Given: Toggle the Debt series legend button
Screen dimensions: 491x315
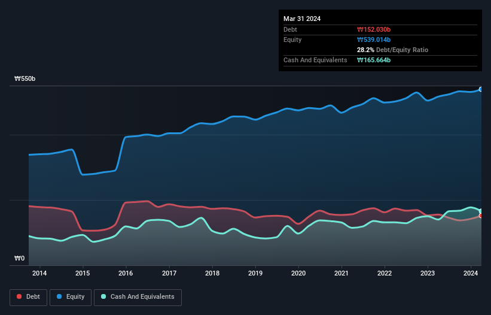Looking at the screenshot, I should 29,297.
